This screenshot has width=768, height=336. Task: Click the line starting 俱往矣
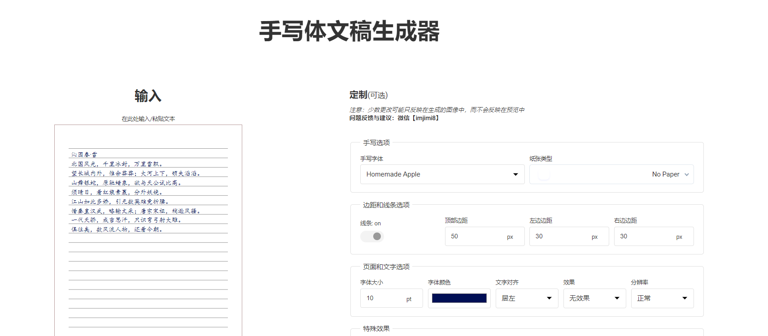click(117, 230)
